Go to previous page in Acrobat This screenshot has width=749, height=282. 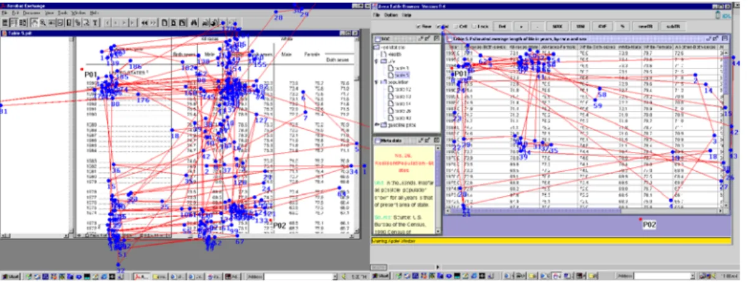116,23
